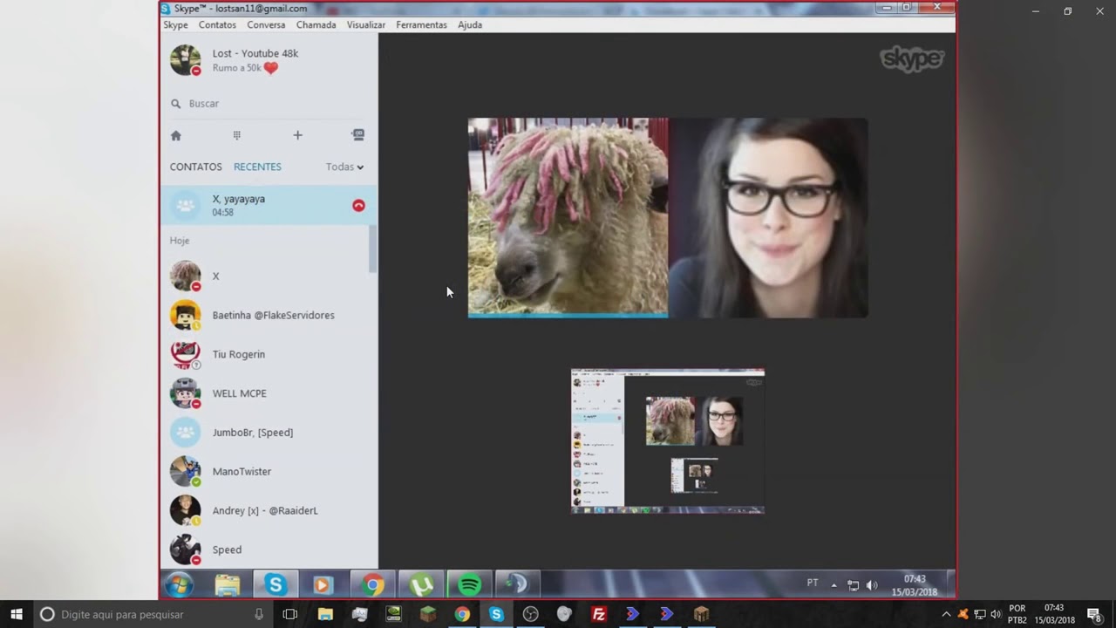1116x628 pixels.
Task: Click the plus icon for a new conversation
Action: point(297,135)
